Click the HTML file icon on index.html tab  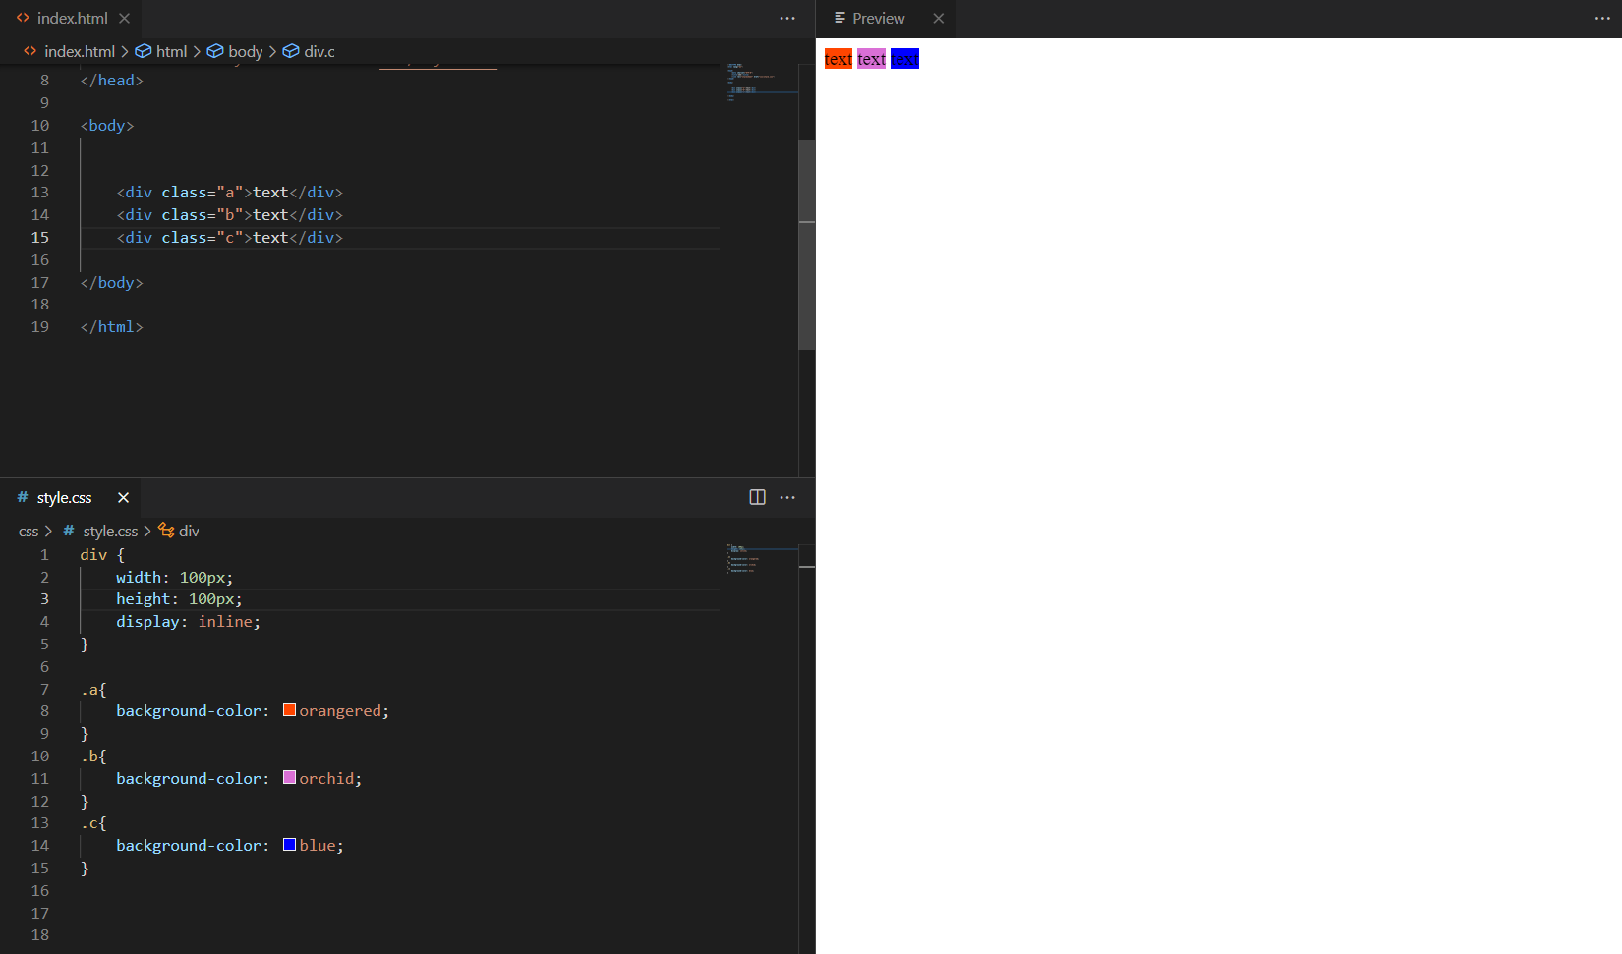pos(23,17)
